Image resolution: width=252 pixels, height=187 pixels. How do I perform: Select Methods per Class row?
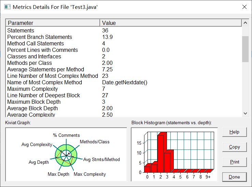[x=124, y=63]
